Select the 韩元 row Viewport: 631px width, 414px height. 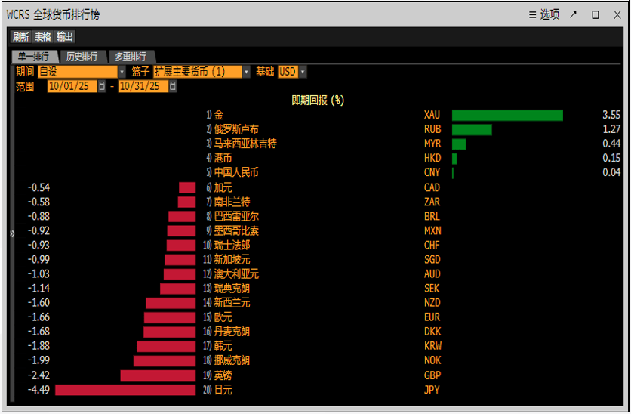pos(318,346)
